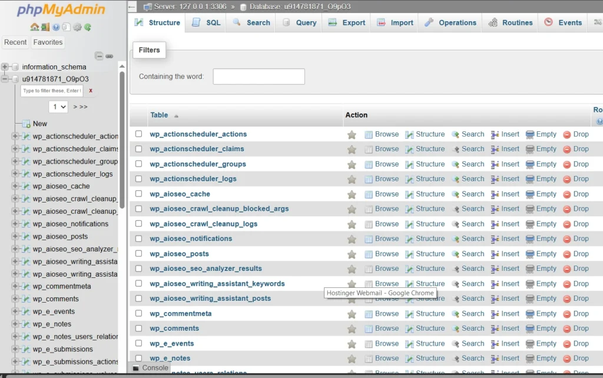Log out using the exit door icon
Image resolution: width=603 pixels, height=378 pixels.
click(45, 27)
